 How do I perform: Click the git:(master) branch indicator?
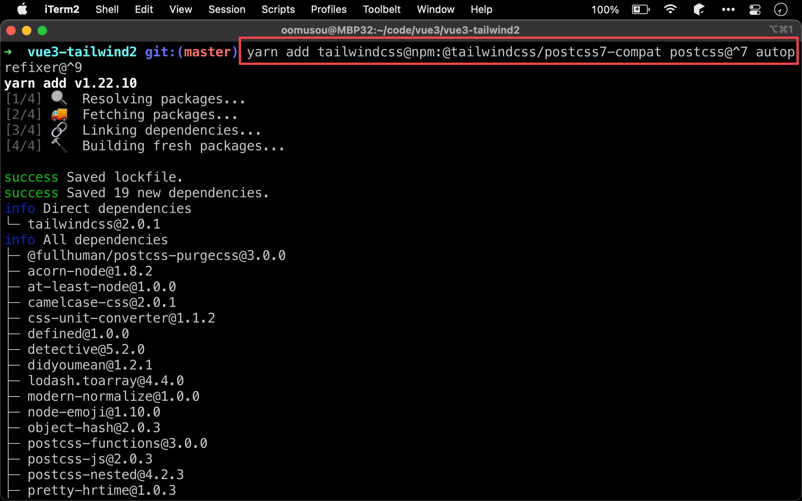(x=191, y=52)
